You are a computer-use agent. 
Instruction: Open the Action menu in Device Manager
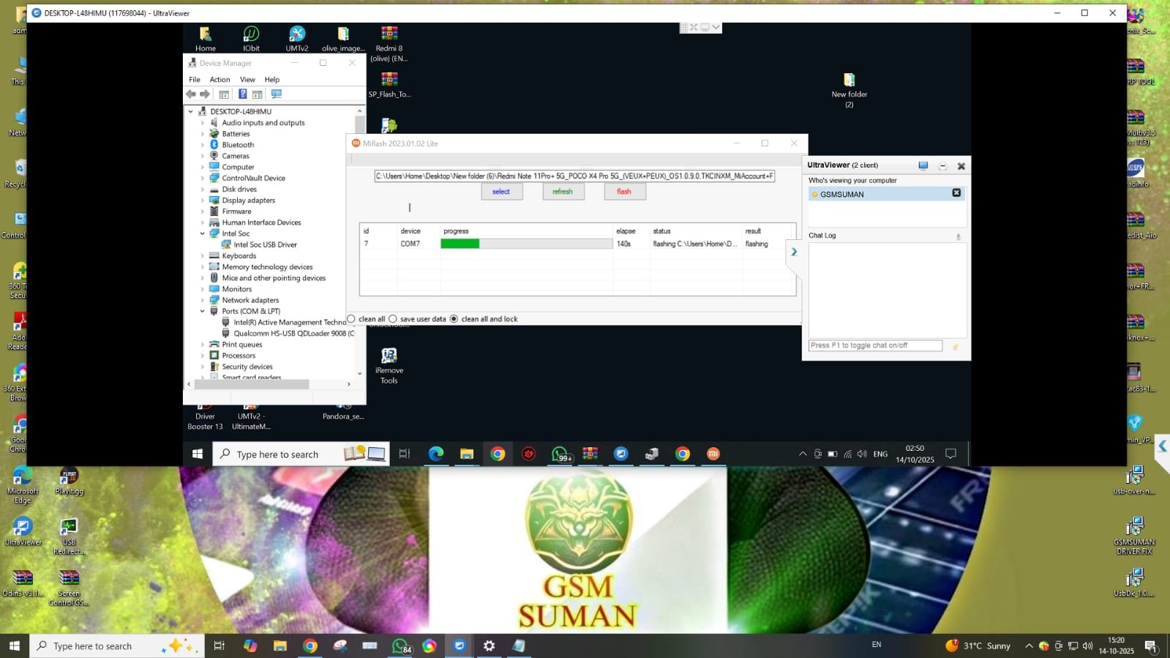[220, 79]
